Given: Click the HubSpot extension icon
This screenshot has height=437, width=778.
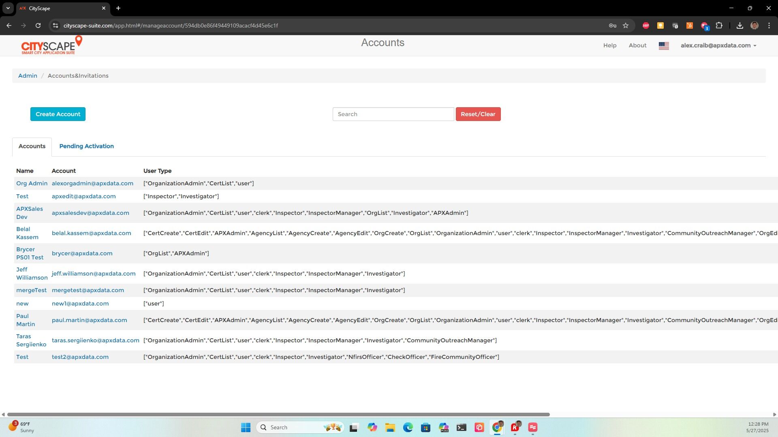Looking at the screenshot, I should 690,25.
